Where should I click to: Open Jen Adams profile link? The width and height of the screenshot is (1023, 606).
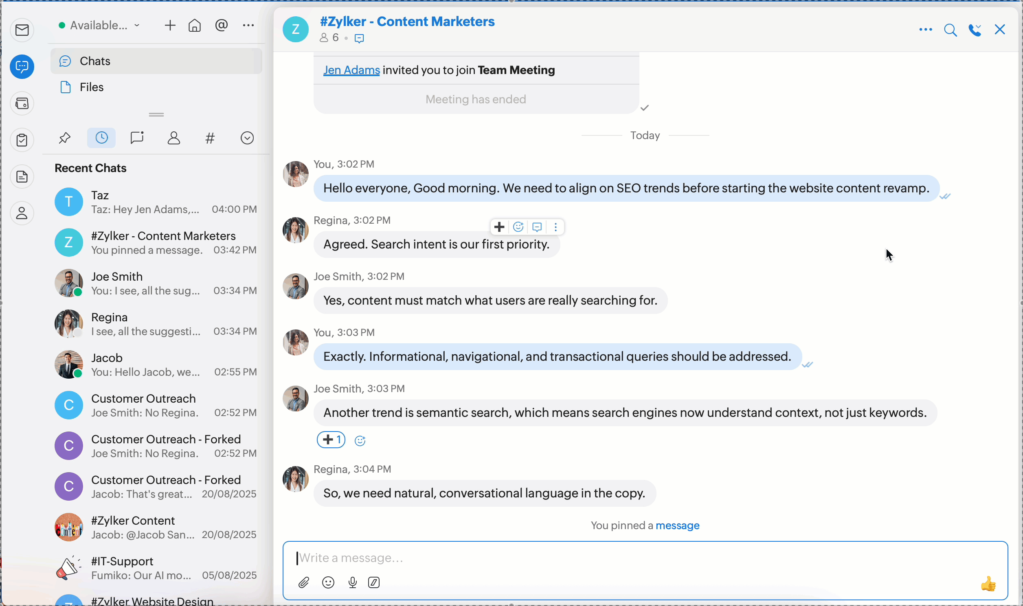pos(351,70)
